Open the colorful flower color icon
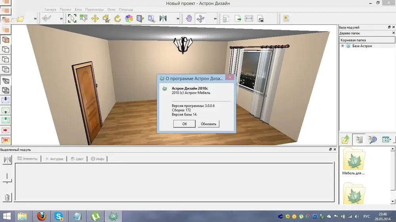 (x=129, y=19)
